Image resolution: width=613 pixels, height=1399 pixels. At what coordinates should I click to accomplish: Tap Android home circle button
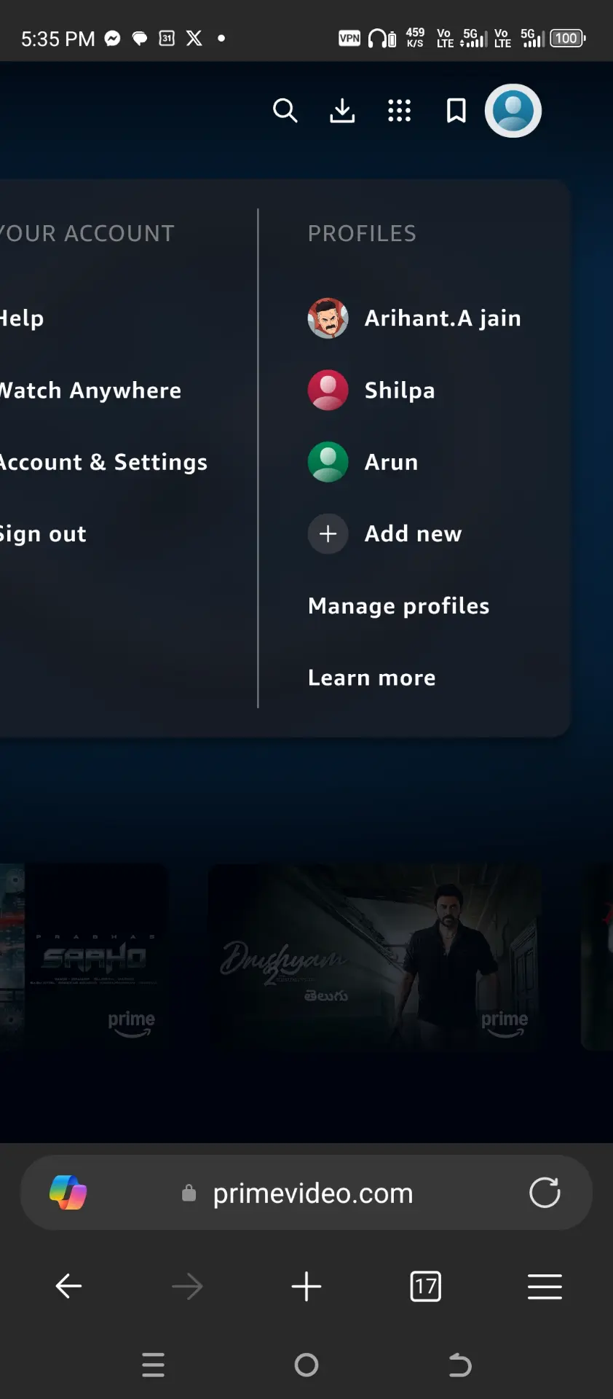click(x=306, y=1365)
